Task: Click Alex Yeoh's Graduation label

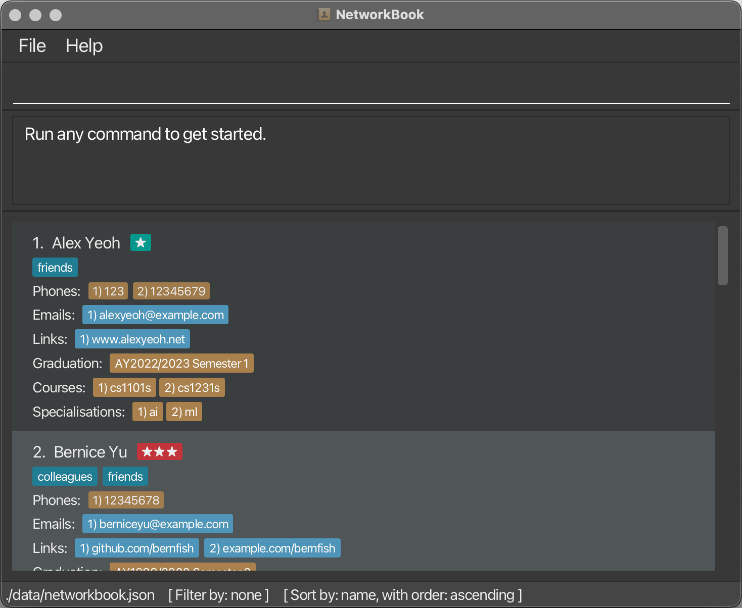Action: (x=68, y=363)
